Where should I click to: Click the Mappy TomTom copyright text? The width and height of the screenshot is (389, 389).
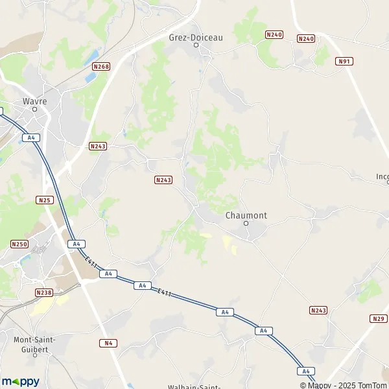[x=344, y=385]
